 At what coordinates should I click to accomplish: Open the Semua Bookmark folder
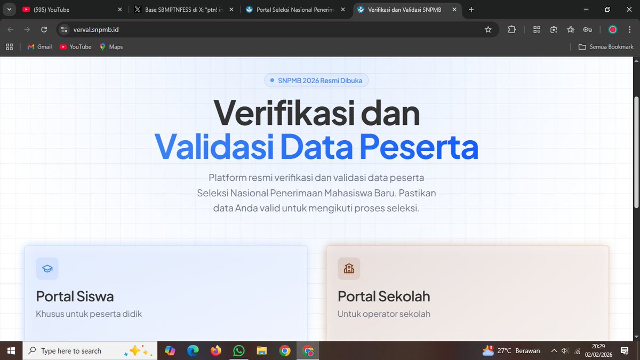606,47
